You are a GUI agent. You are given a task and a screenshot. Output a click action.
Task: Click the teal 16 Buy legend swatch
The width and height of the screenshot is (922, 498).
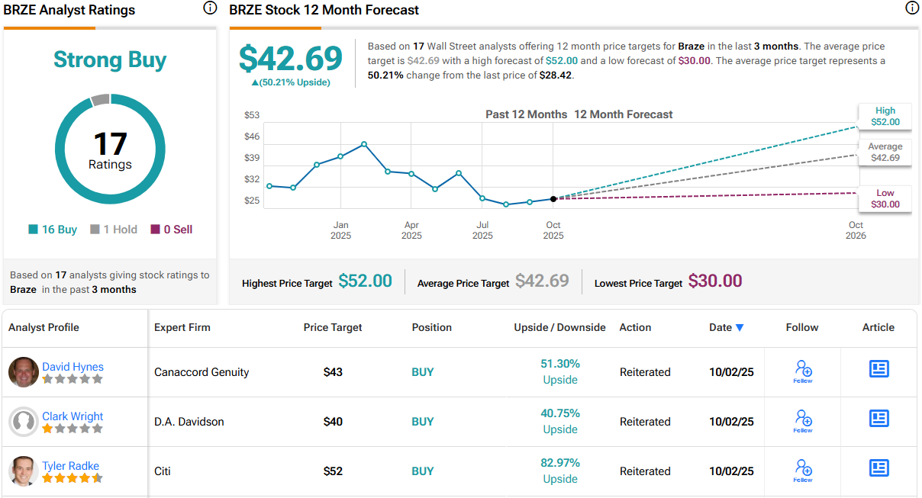[x=33, y=230]
